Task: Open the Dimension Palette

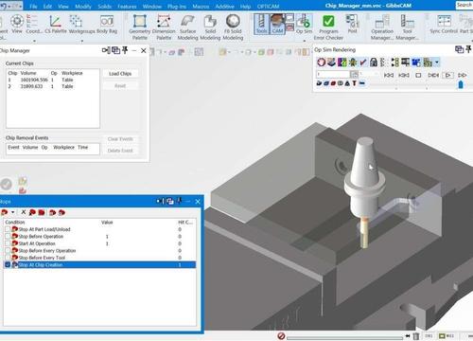Action: pyautogui.click(x=164, y=27)
